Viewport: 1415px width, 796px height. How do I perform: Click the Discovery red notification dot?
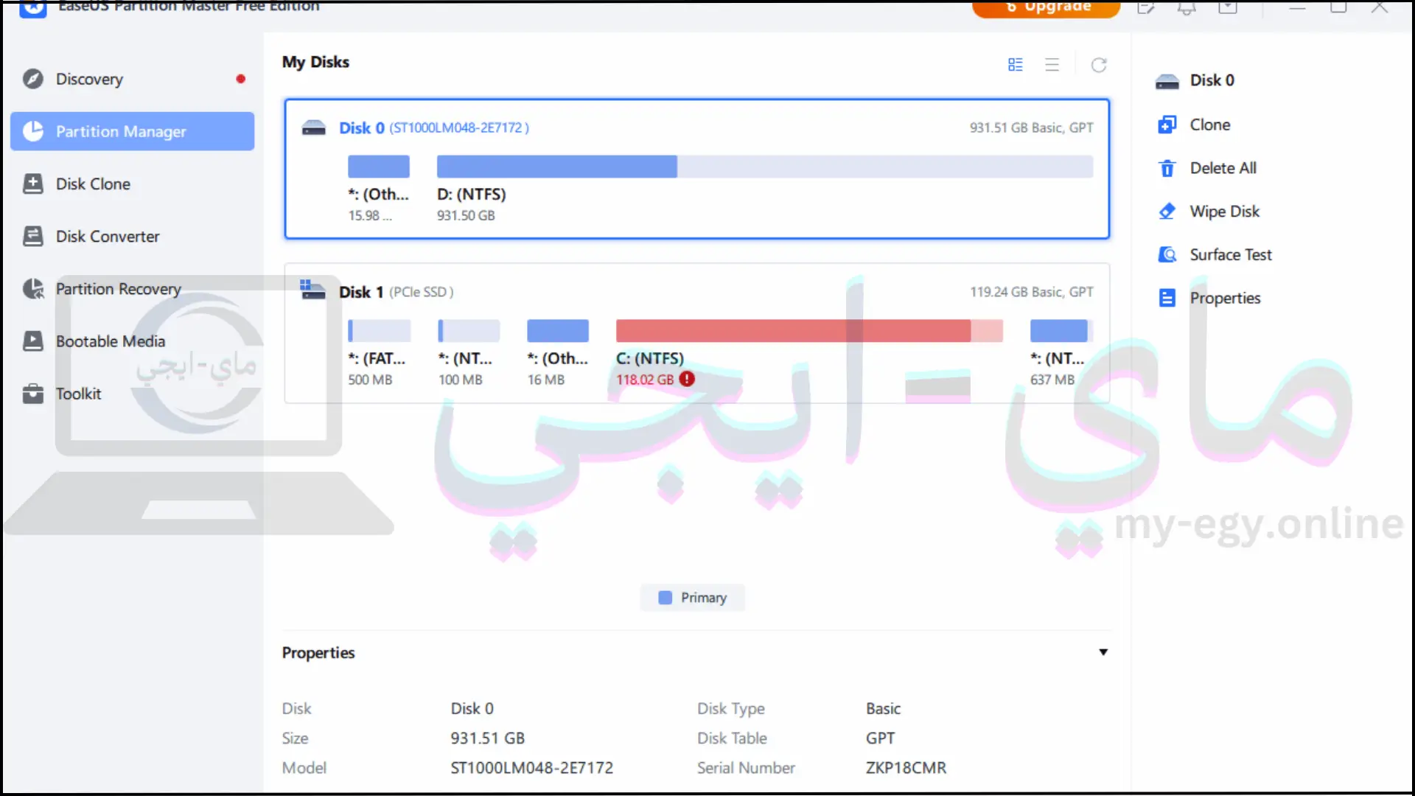pos(241,79)
